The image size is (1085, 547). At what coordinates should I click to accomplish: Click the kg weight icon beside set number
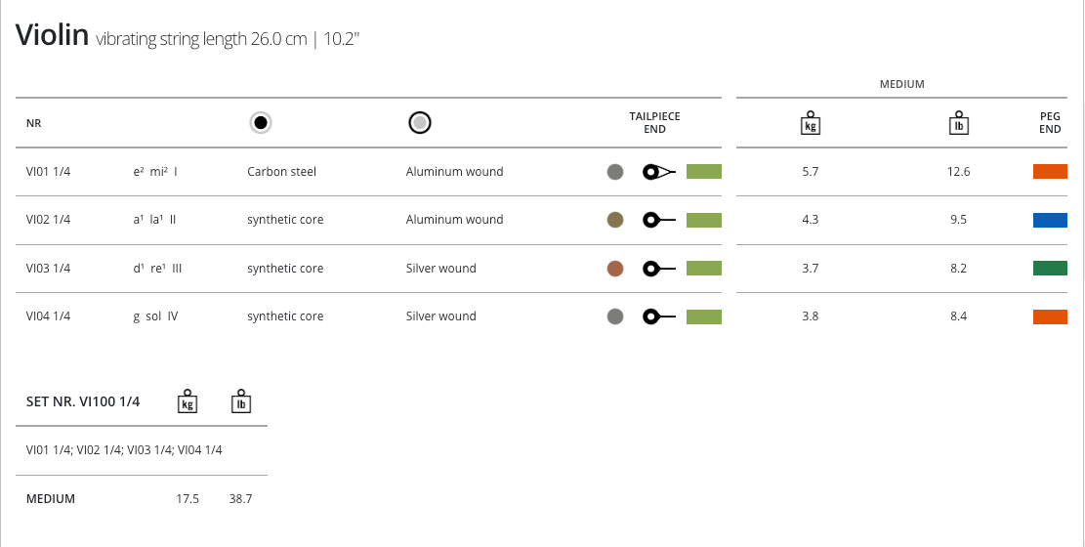pos(188,401)
